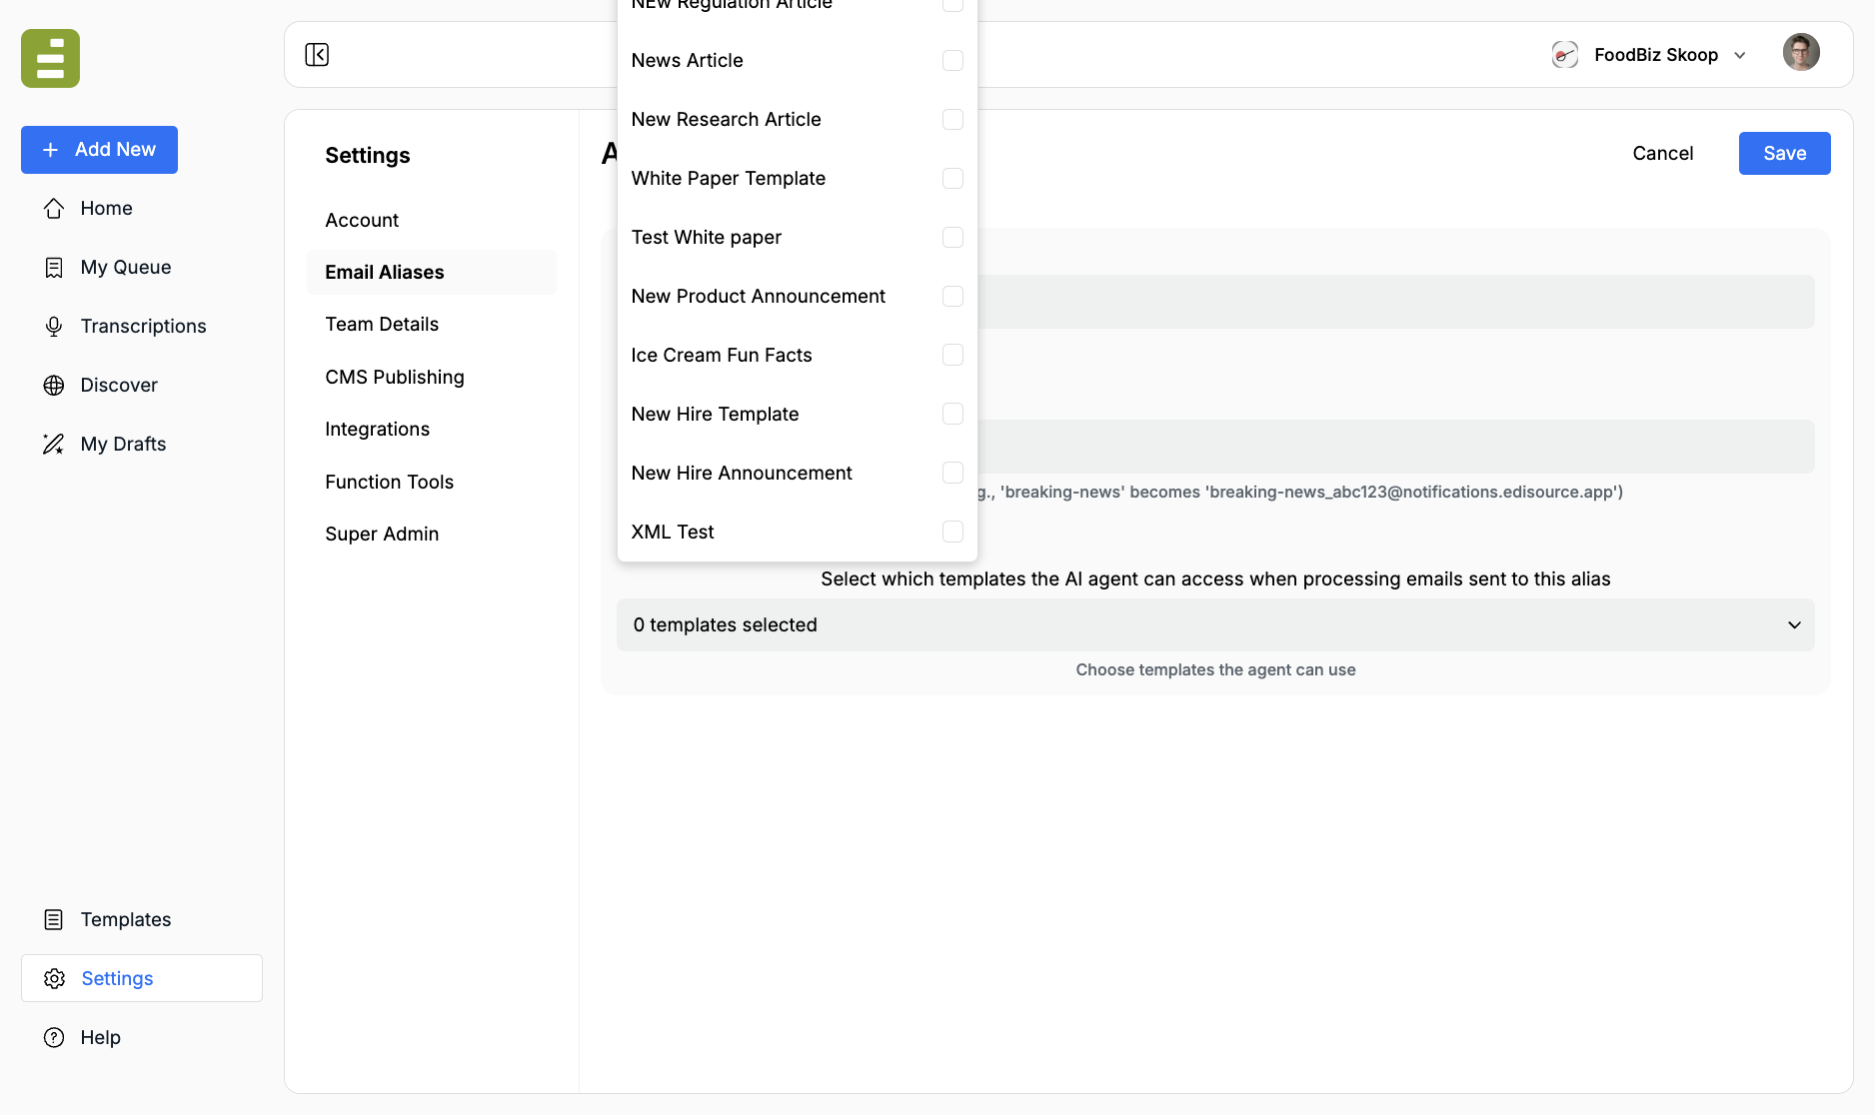Open the FoodBiz Skoop team switcher chevron
This screenshot has width=1875, height=1115.
[x=1740, y=55]
